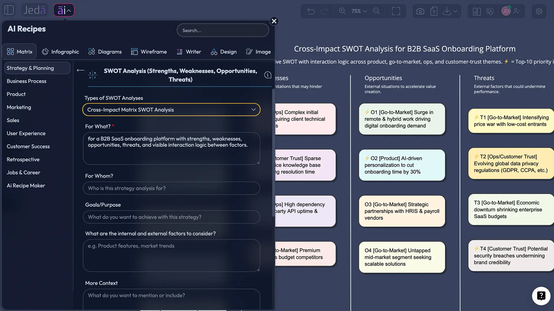Select User Experience category
The height and width of the screenshot is (311, 554).
coord(26,133)
